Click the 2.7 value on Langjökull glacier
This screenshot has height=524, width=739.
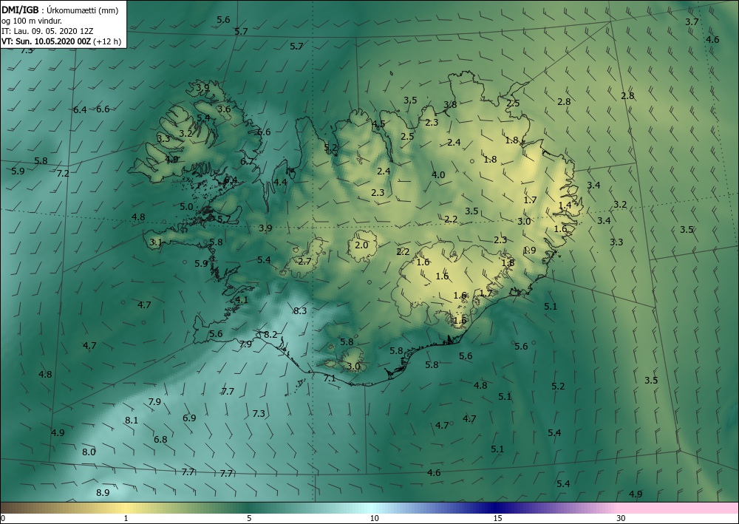pos(305,261)
